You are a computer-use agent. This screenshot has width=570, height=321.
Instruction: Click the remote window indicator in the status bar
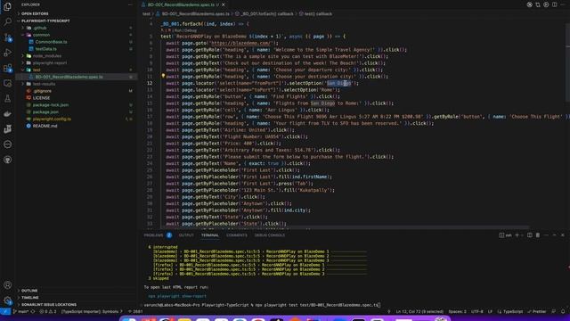click(x=5, y=311)
